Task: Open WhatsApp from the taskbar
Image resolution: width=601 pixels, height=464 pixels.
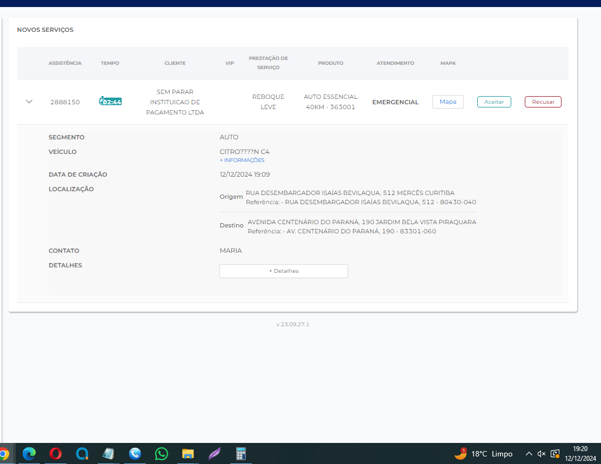Action: 162,454
